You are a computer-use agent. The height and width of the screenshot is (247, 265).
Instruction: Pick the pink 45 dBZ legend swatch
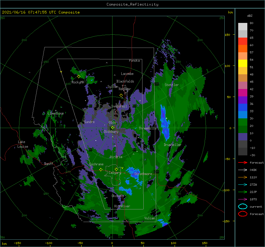(x=243, y=85)
